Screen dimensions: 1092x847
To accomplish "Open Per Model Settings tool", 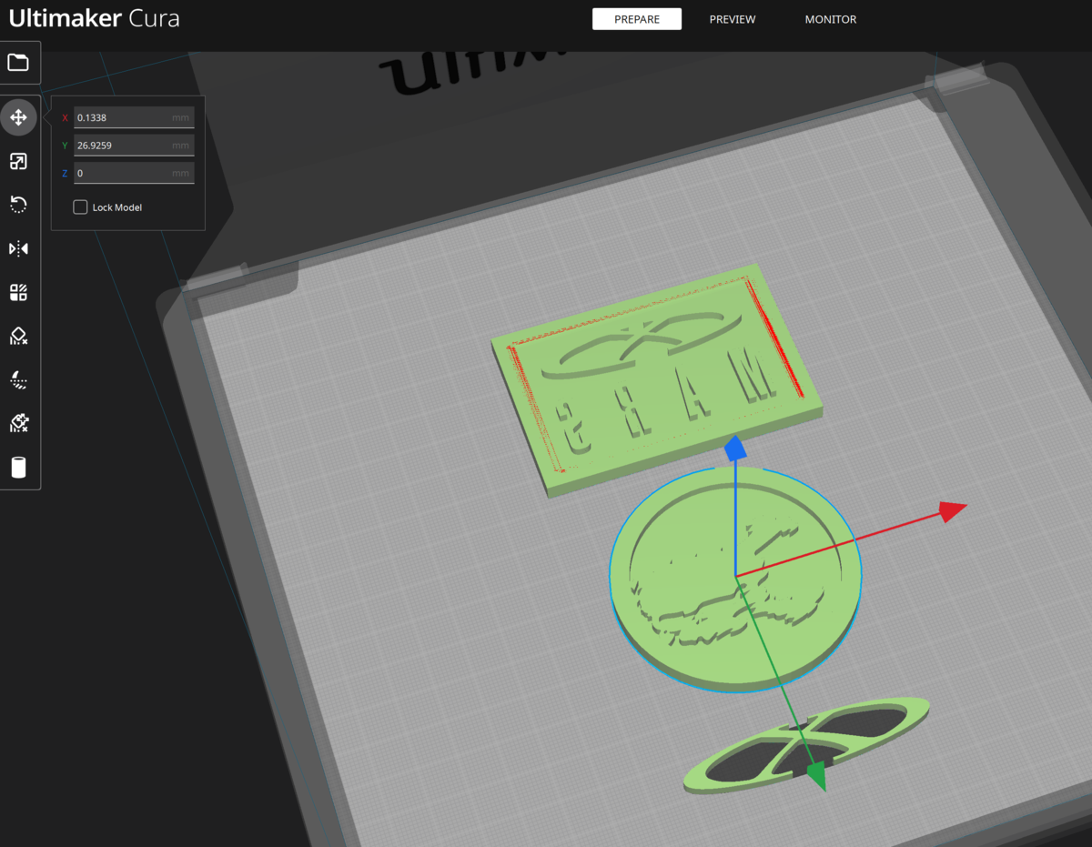I will tap(18, 292).
